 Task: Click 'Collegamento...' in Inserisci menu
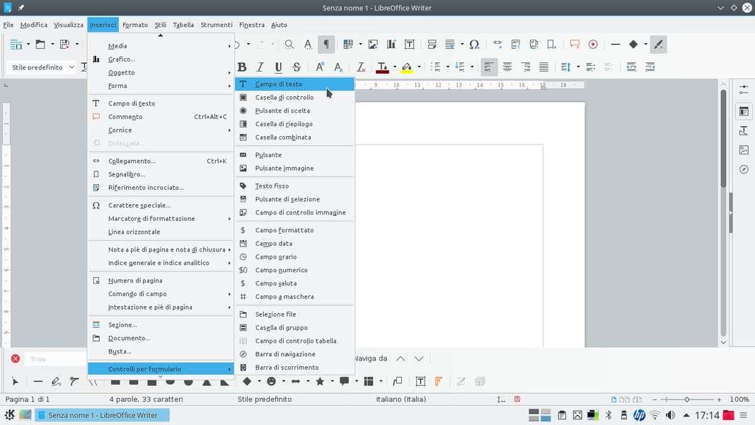[132, 161]
